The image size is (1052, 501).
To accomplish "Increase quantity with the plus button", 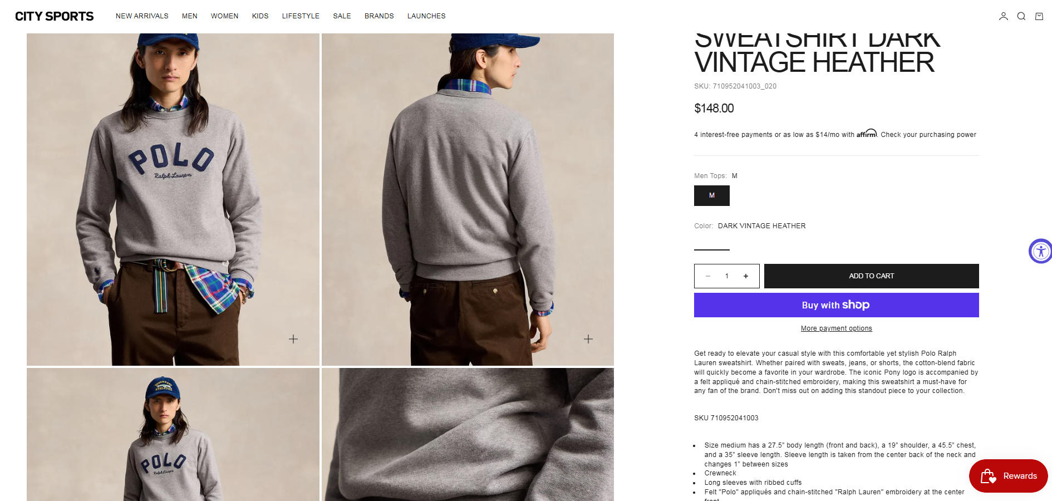I will tap(746, 276).
